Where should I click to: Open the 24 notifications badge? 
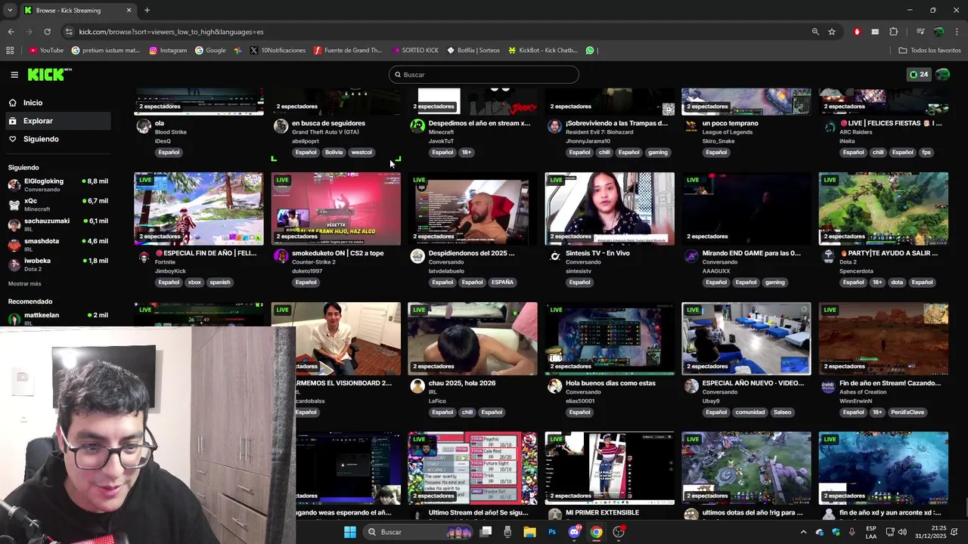click(x=919, y=75)
